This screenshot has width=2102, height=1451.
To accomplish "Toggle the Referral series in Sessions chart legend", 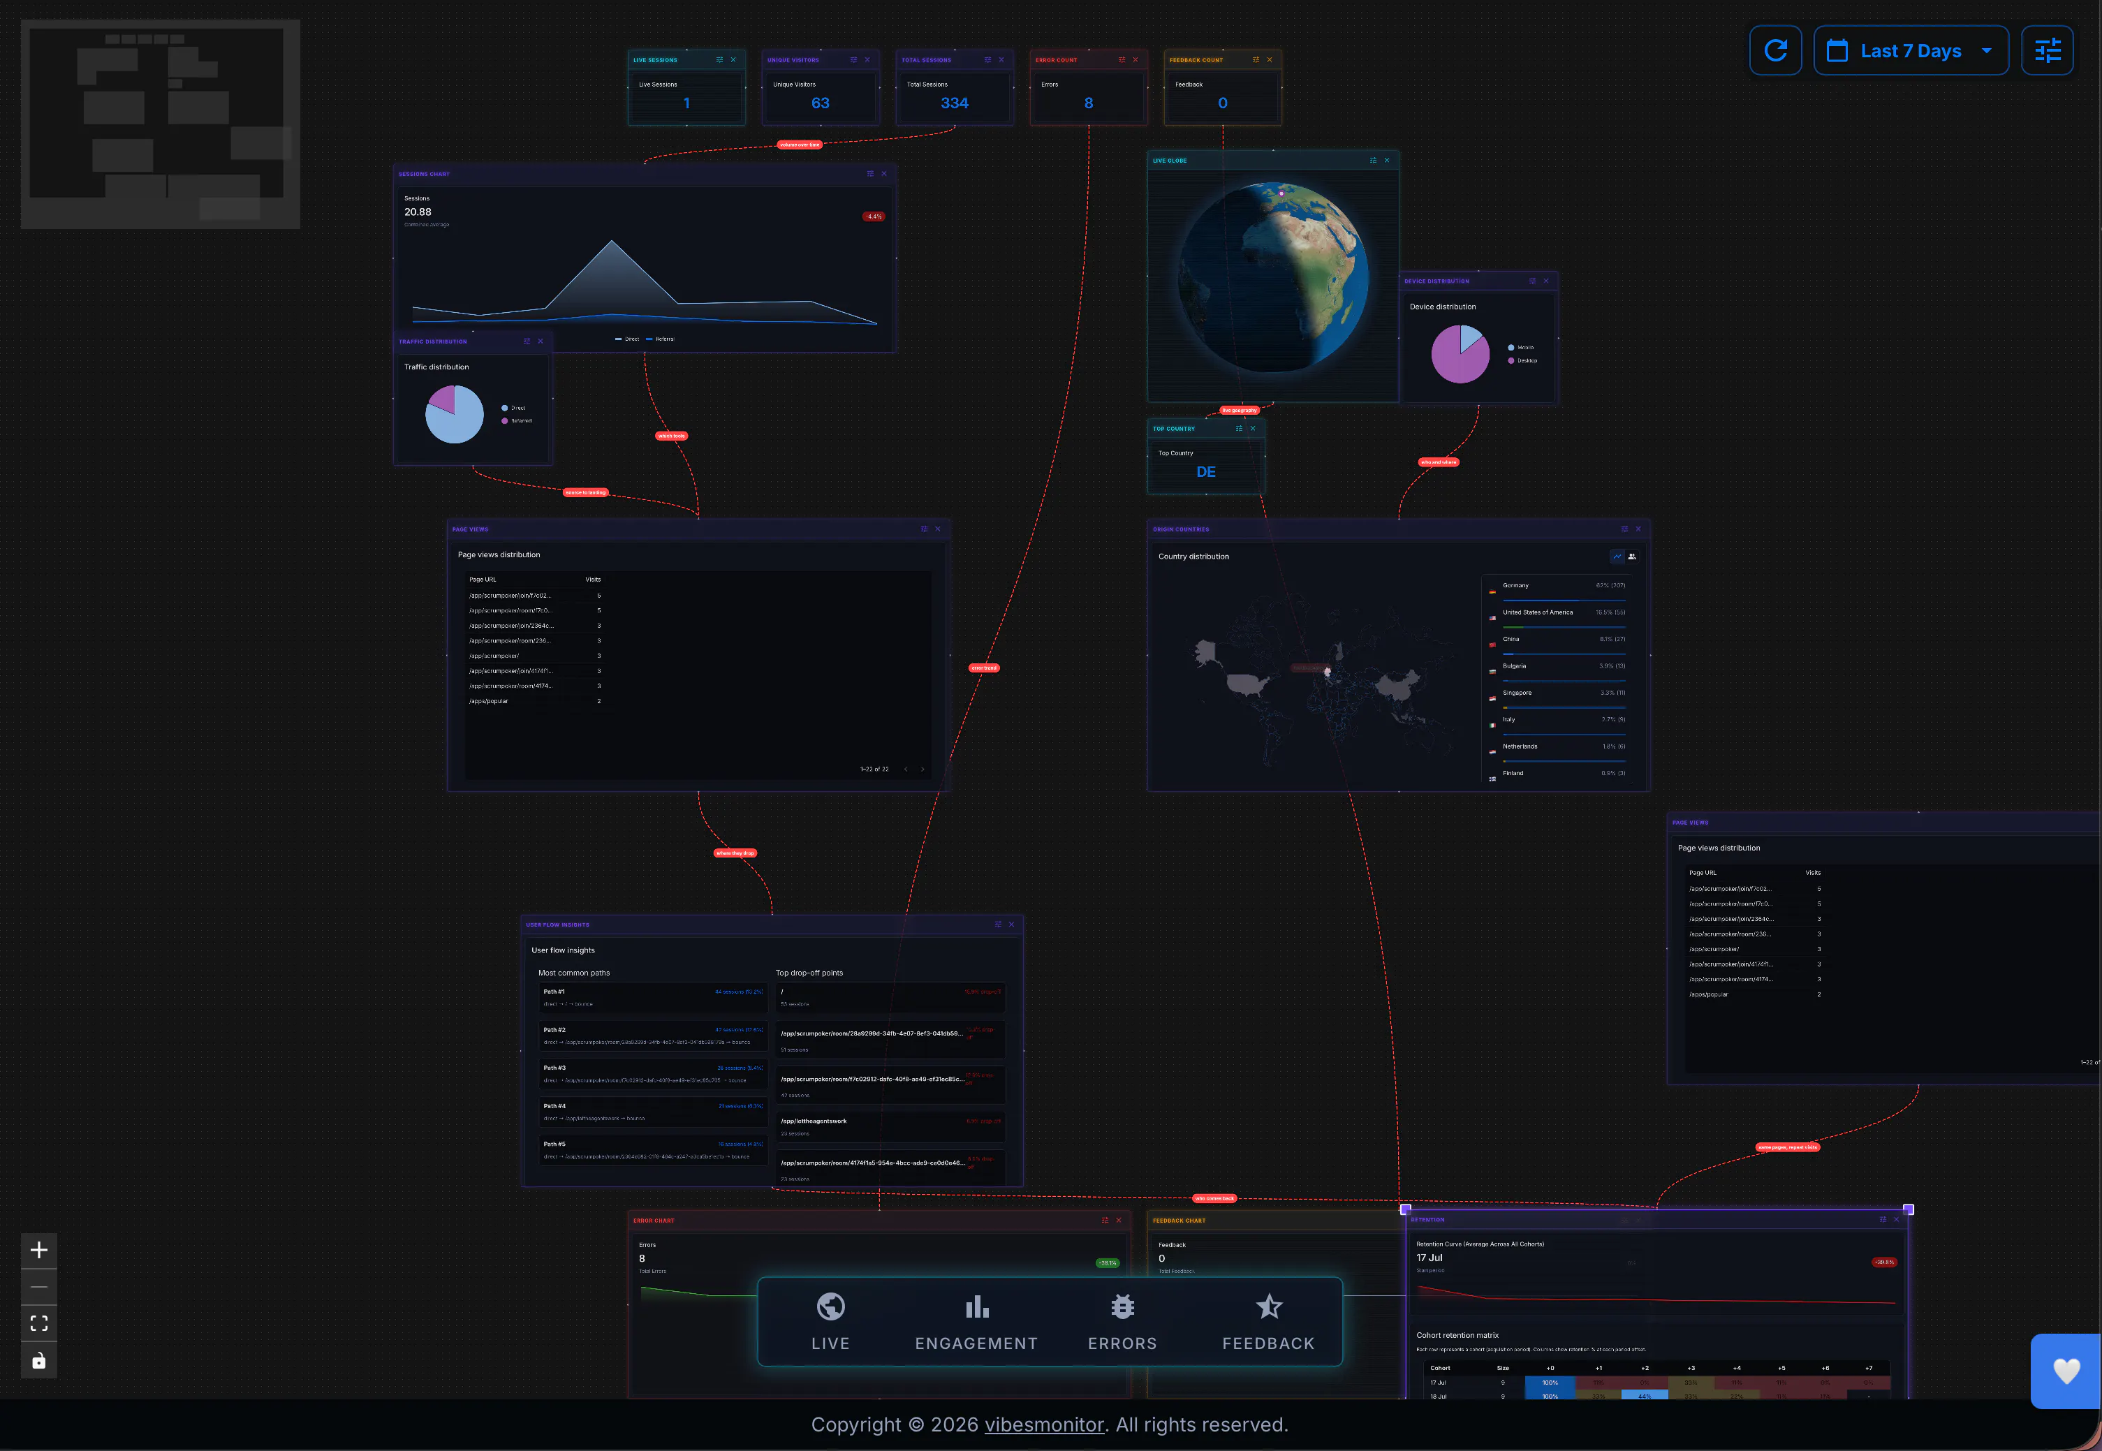I will tap(660, 339).
